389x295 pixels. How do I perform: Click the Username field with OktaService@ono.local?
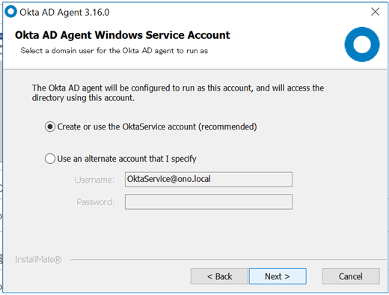[209, 179]
